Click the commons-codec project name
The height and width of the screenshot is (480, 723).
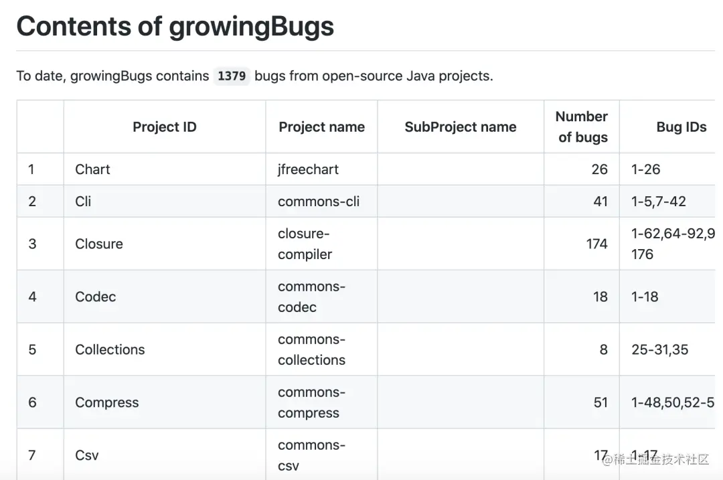coord(311,297)
